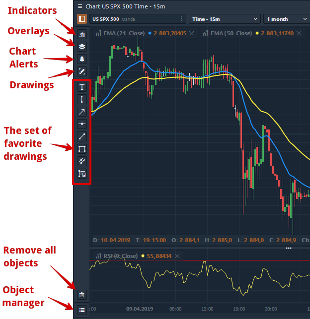
Task: Select the horizontal line drawing tool
Action: [x=82, y=124]
